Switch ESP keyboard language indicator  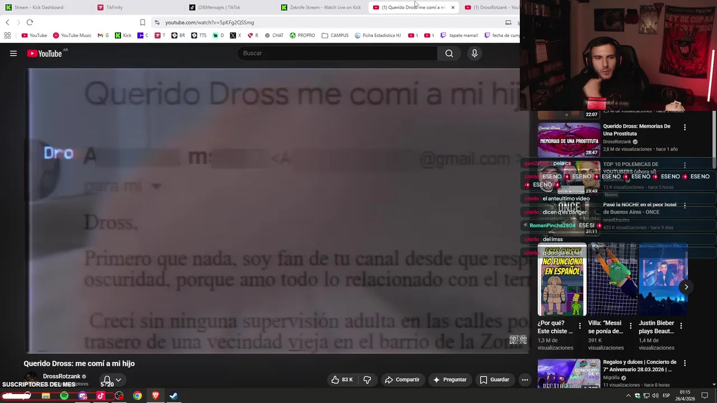pos(666,396)
